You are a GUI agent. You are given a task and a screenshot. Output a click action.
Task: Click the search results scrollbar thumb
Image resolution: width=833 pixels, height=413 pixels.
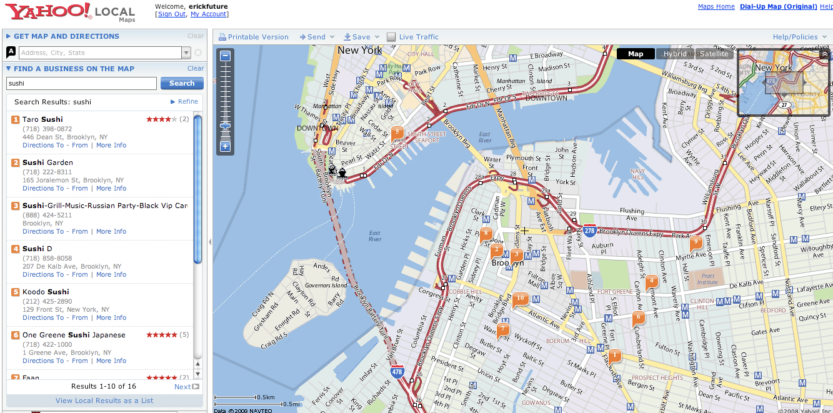click(198, 189)
